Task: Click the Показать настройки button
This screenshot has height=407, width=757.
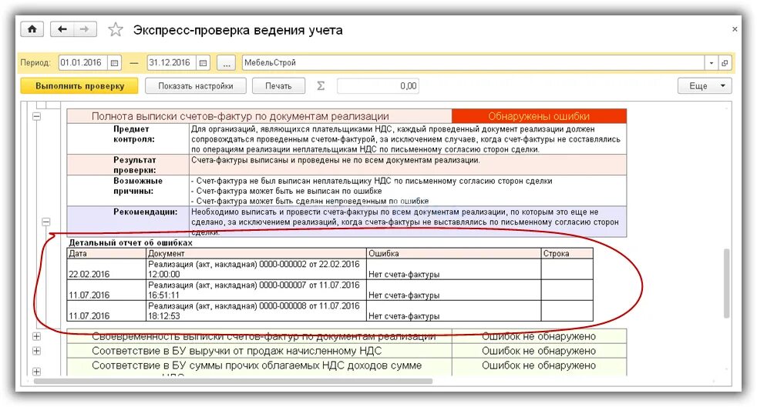Action: tap(196, 86)
